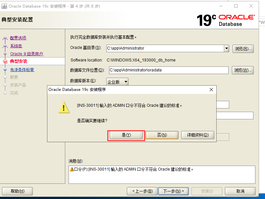
Task: Open the Oracle 主目录用户 step link
Action: point(26,54)
